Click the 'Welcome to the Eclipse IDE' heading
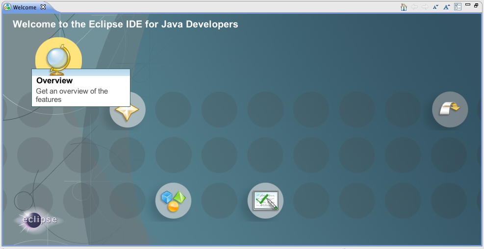The height and width of the screenshot is (249, 484). 126,24
